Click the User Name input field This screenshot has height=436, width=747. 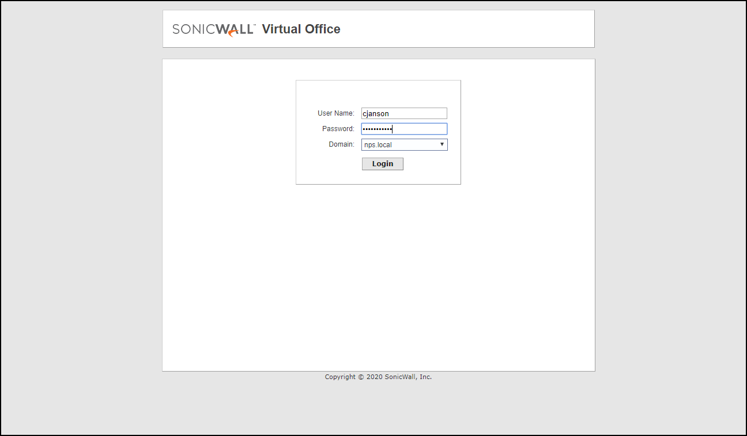404,113
